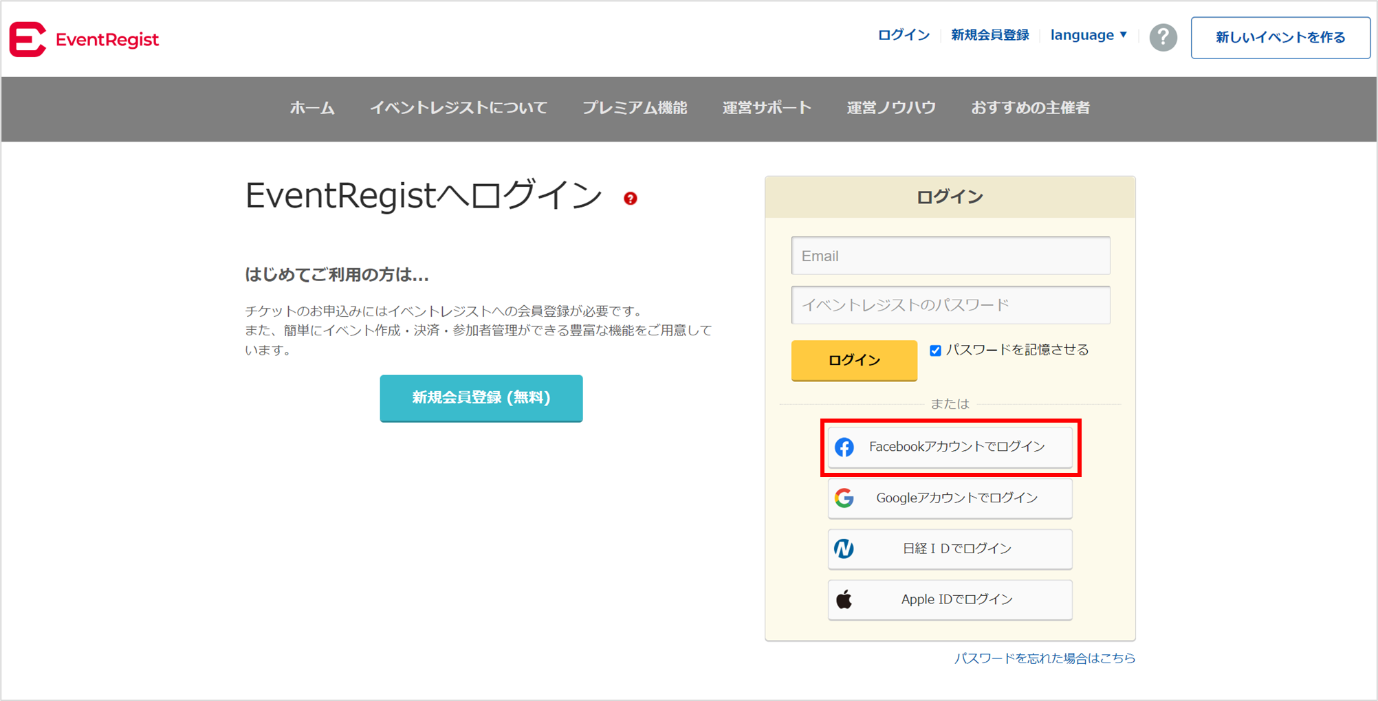Click the yellow ログイン button
Image resolution: width=1378 pixels, height=701 pixels.
(854, 360)
